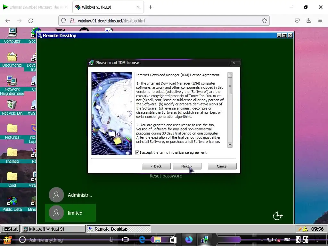
Task: Open Documents folder icon
Action: (x=12, y=60)
